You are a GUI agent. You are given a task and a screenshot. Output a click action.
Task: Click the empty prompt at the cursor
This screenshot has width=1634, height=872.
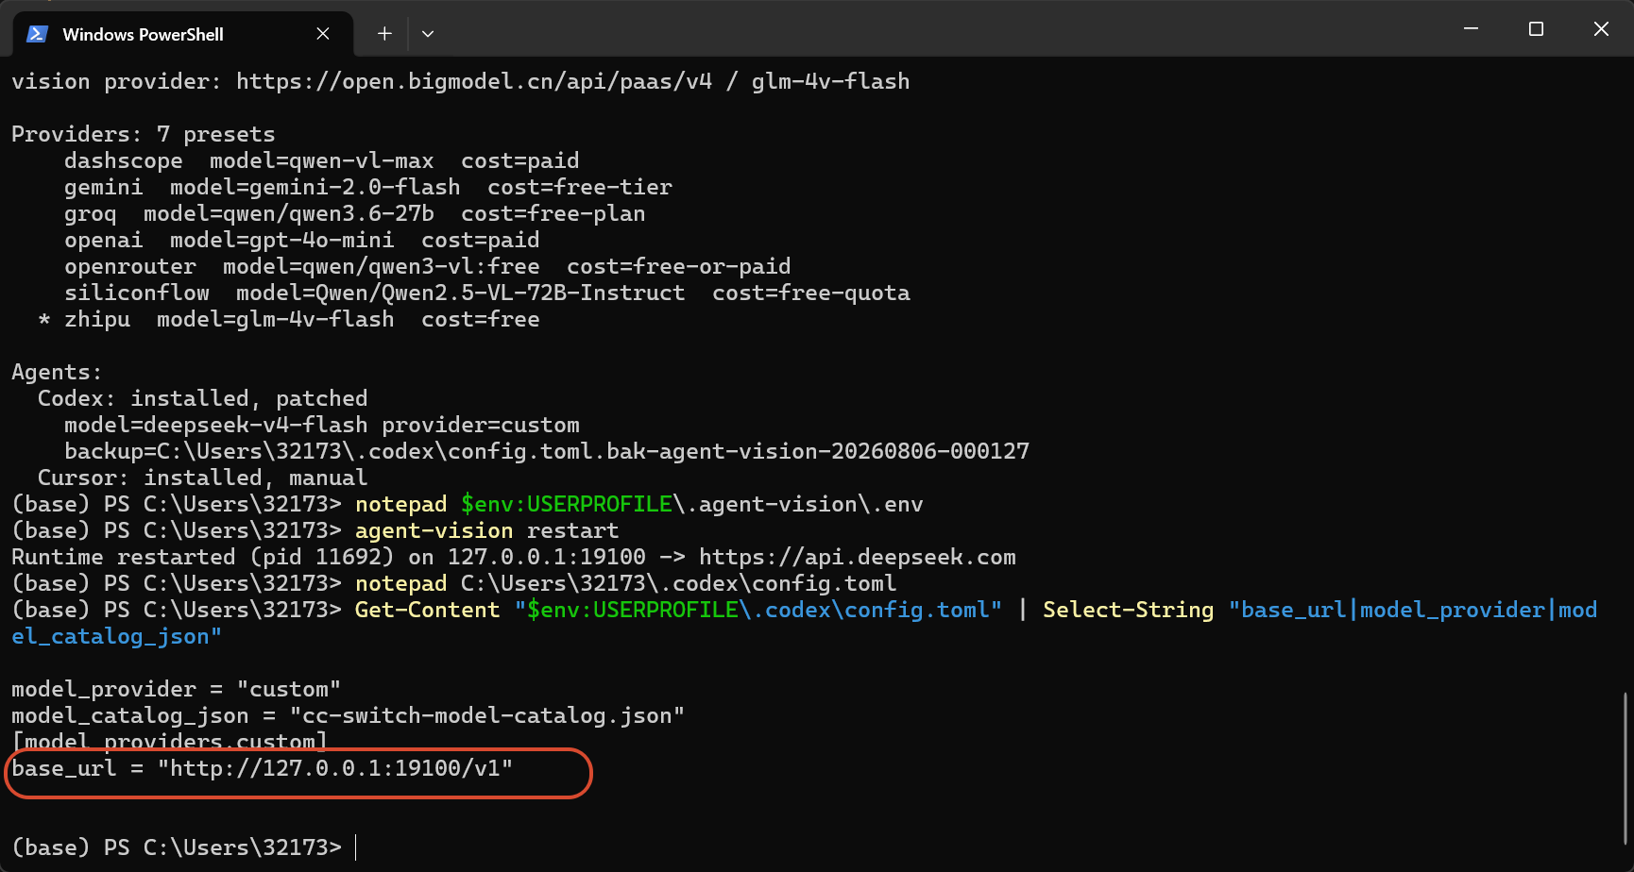click(356, 848)
